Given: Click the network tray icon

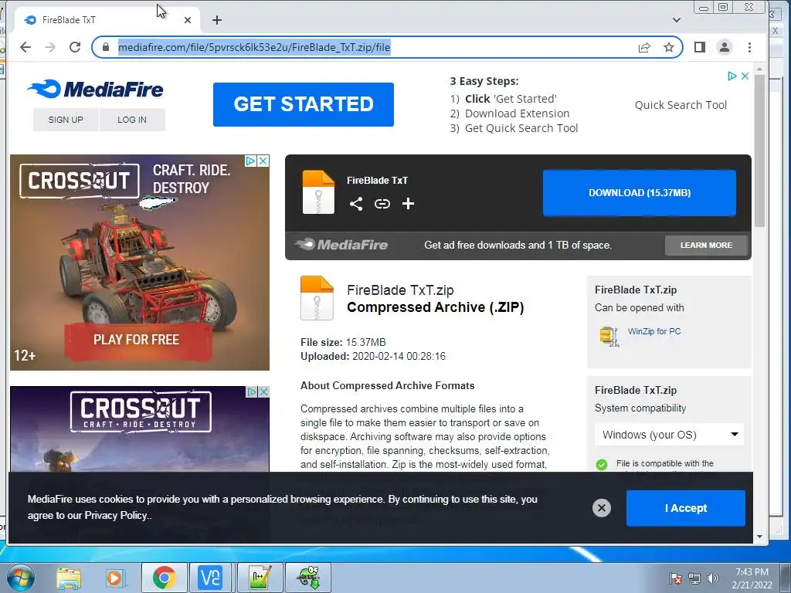Looking at the screenshot, I should coord(694,578).
